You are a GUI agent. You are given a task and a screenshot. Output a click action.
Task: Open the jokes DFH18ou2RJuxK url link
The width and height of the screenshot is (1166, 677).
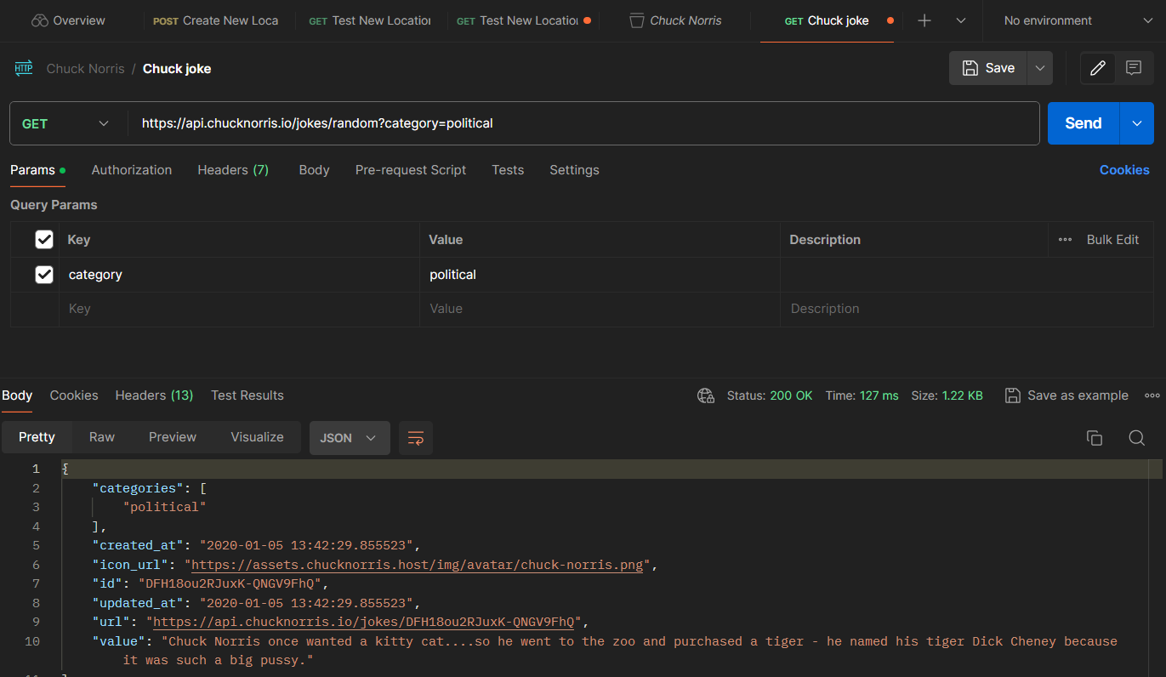364,622
